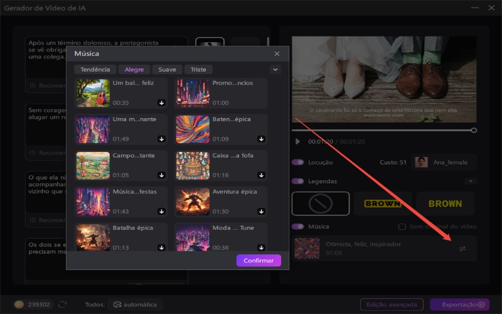Switch to the Suave tab
Screen dimensions: 502x314
coord(167,70)
